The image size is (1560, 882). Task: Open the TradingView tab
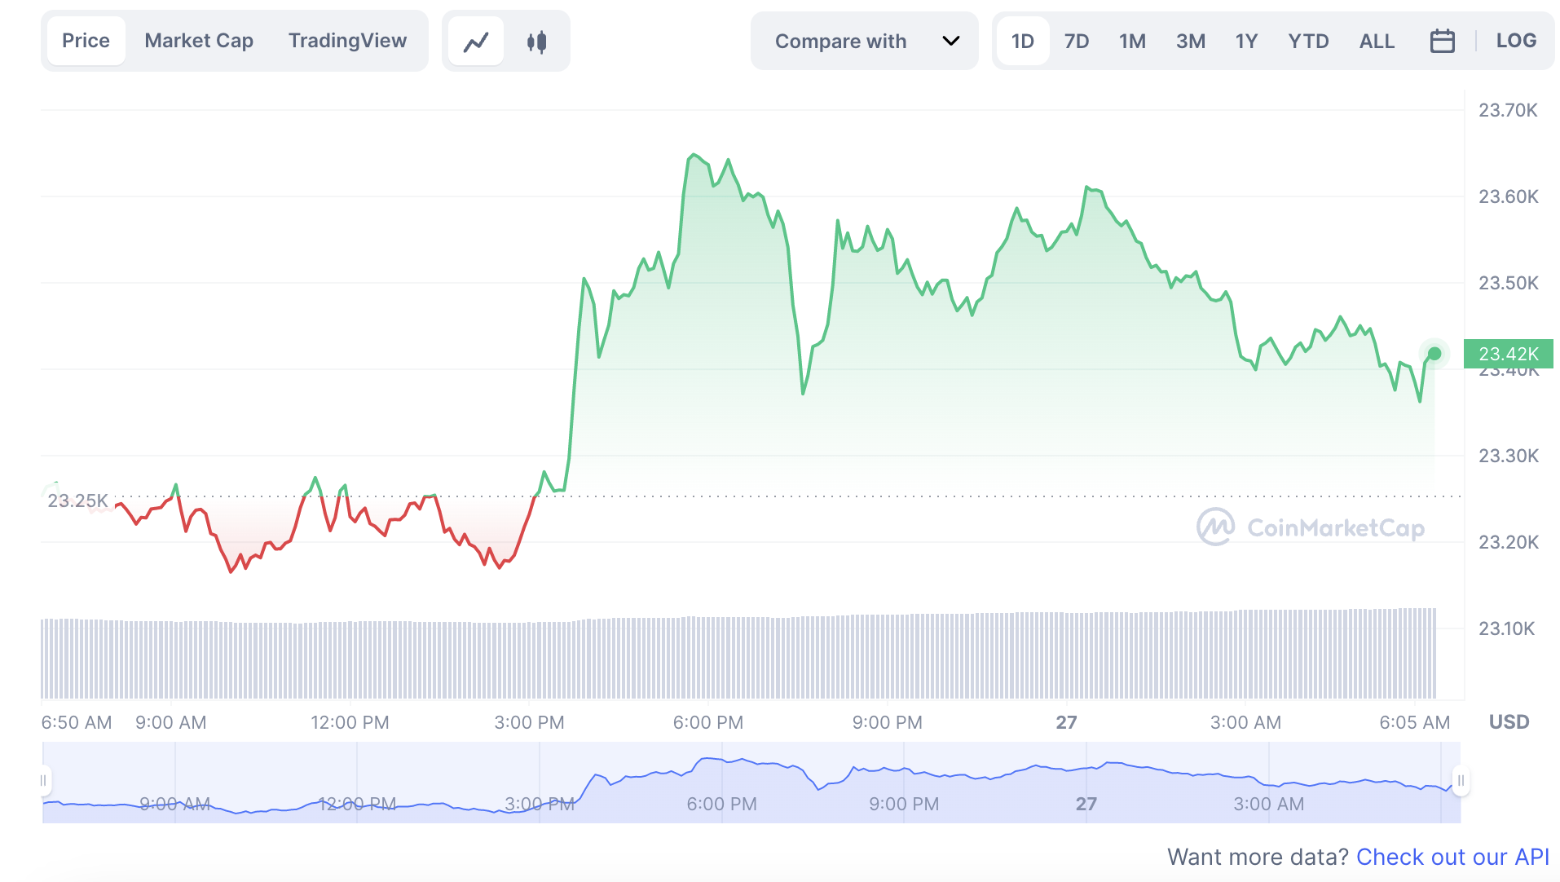click(347, 40)
